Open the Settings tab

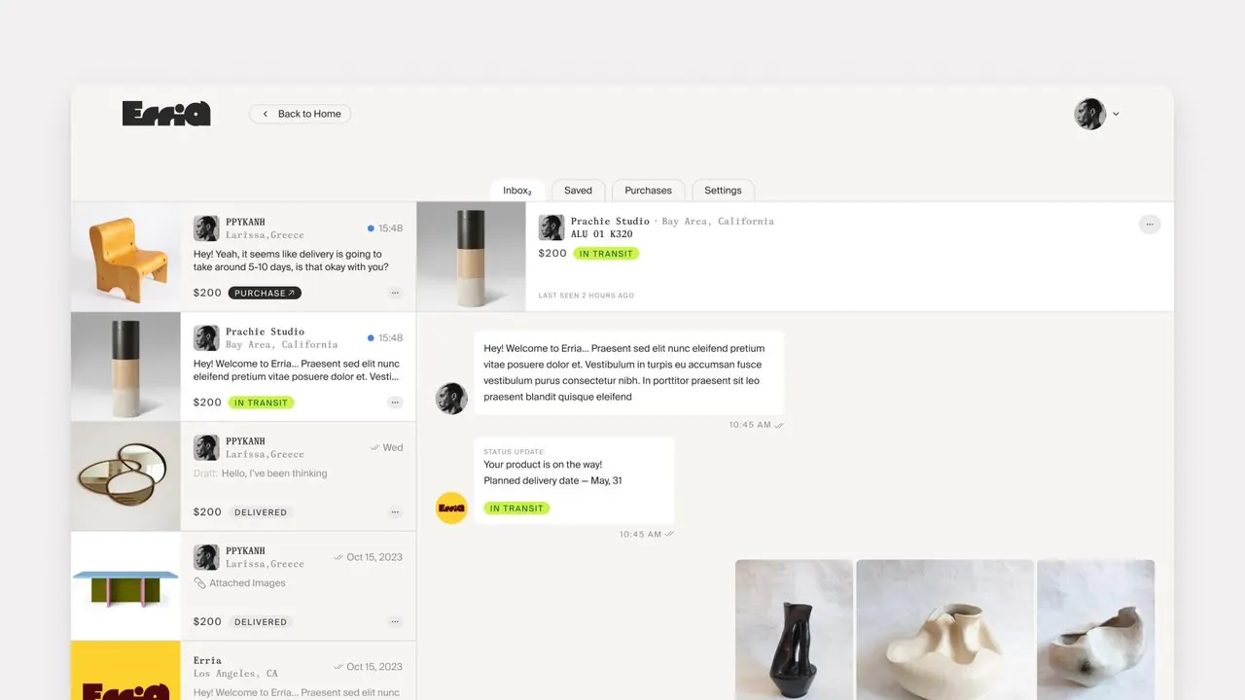[723, 191]
